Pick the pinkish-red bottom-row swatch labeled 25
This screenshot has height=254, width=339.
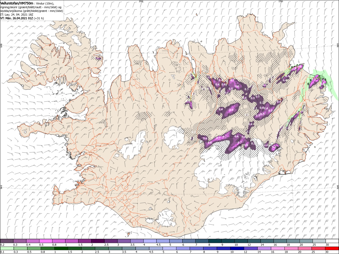(x=318, y=248)
